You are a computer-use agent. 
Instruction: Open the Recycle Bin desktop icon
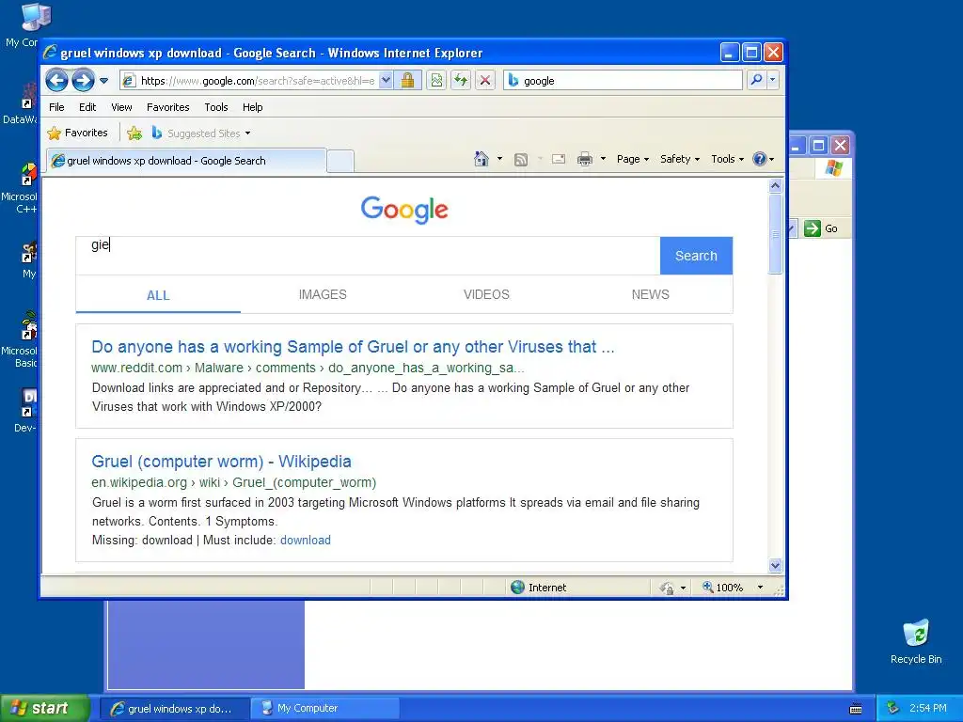[916, 641]
